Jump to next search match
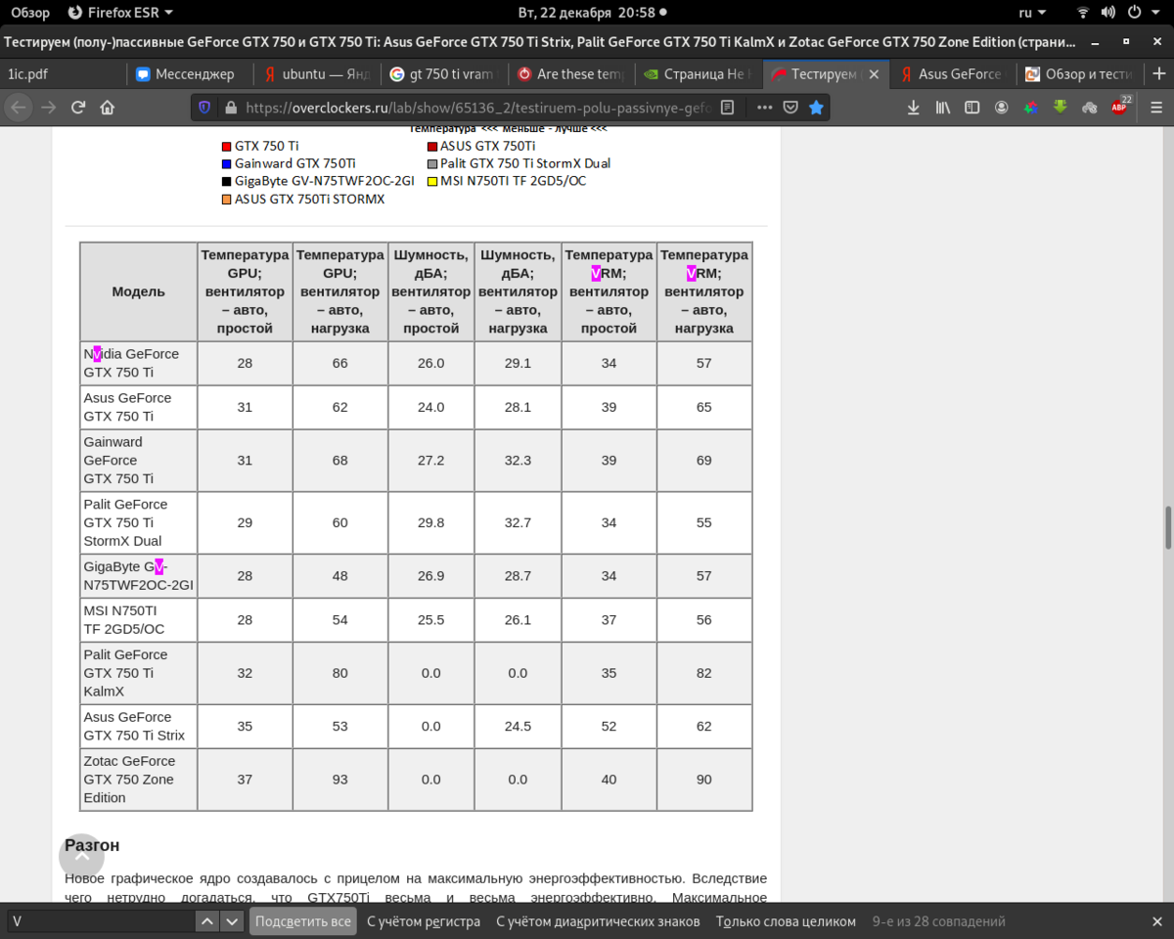Viewport: 1174px width, 939px height. [x=232, y=921]
